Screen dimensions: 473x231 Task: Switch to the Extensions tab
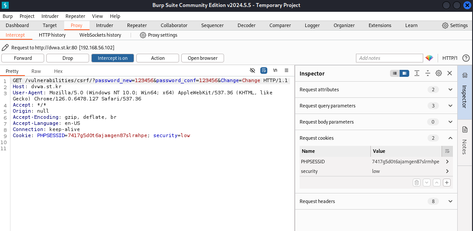(380, 25)
